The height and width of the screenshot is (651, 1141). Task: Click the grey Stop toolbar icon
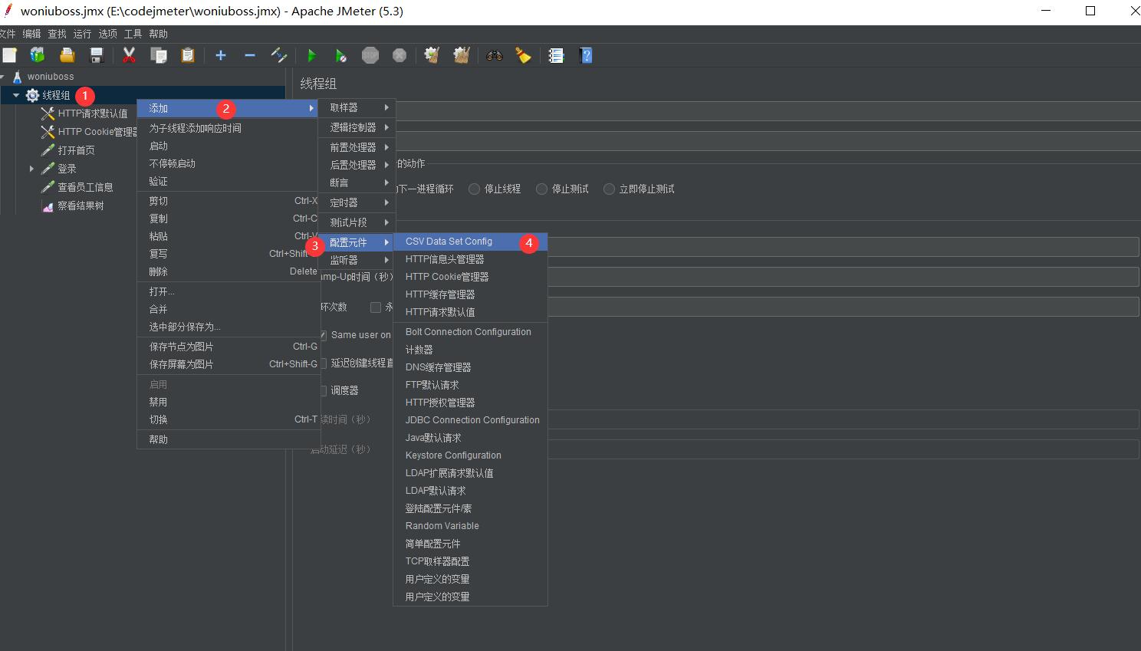click(x=370, y=55)
